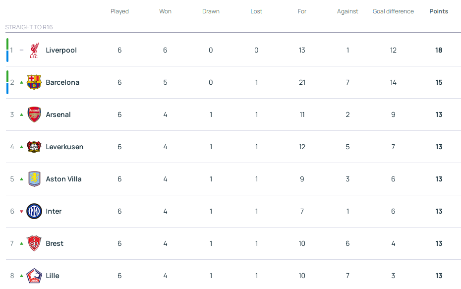Click Liverpool's 18 points value

pos(439,50)
